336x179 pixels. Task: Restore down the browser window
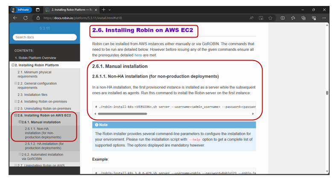313,10
